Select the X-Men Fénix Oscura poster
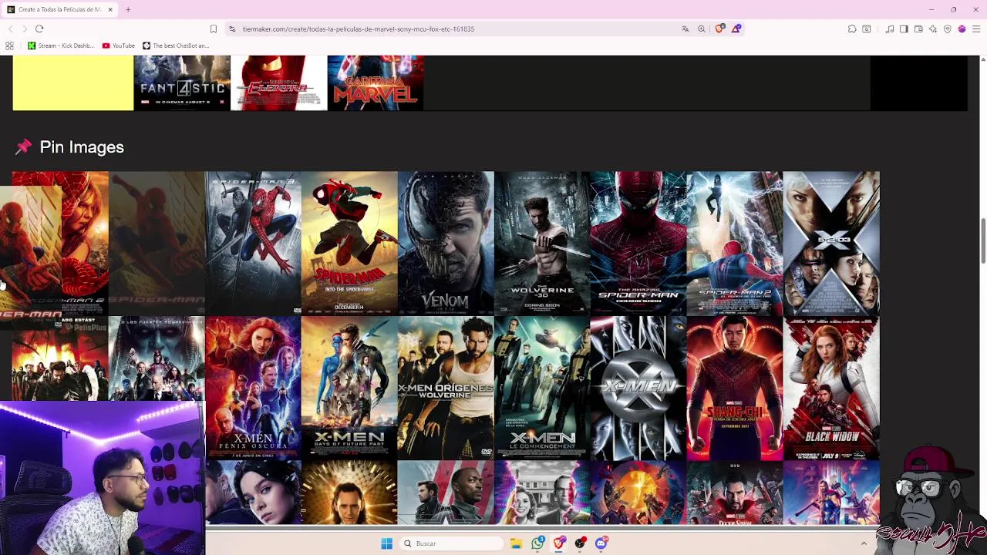 click(x=253, y=388)
